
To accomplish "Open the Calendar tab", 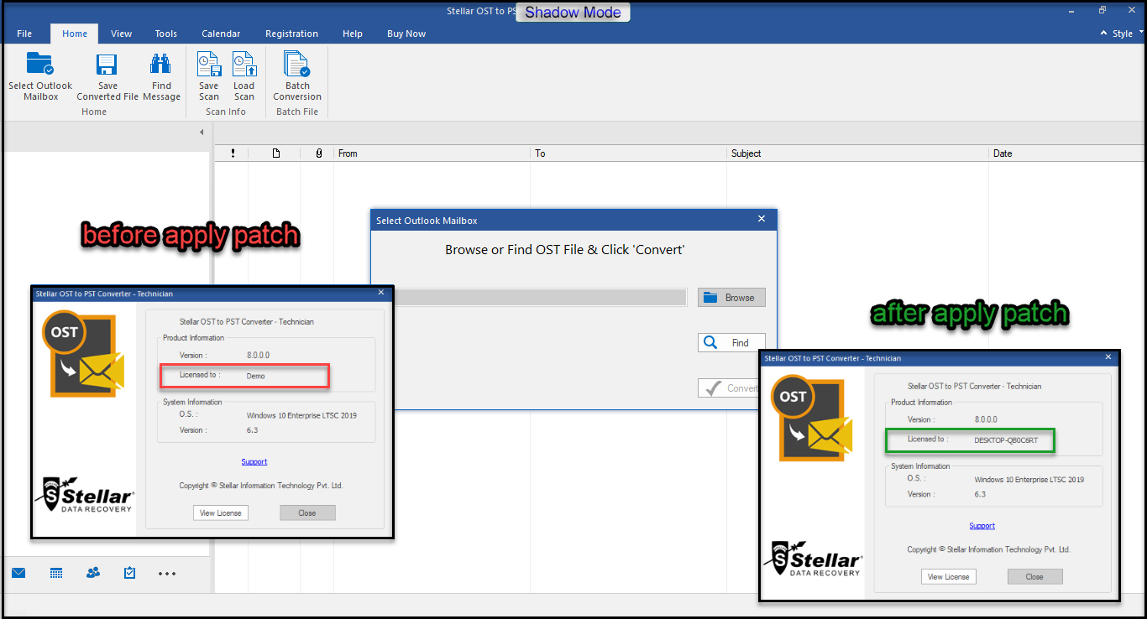I will [x=221, y=34].
